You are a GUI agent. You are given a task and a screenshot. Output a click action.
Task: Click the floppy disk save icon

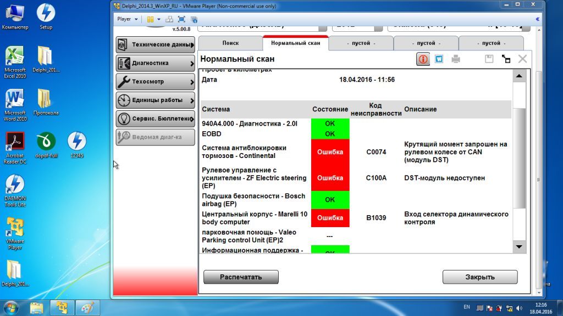(489, 59)
